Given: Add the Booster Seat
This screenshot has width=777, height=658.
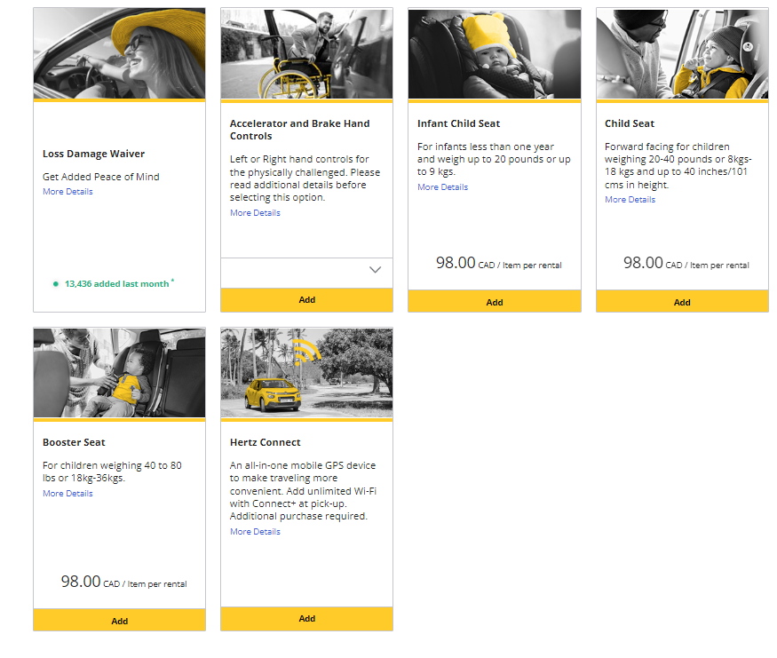Looking at the screenshot, I should click(x=119, y=621).
